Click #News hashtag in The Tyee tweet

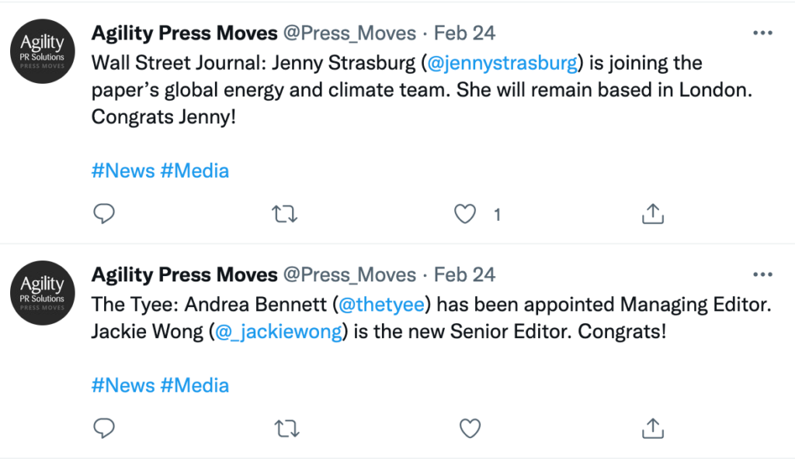coord(123,385)
